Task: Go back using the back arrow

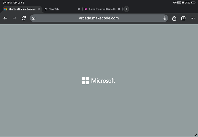Action: tap(5, 18)
